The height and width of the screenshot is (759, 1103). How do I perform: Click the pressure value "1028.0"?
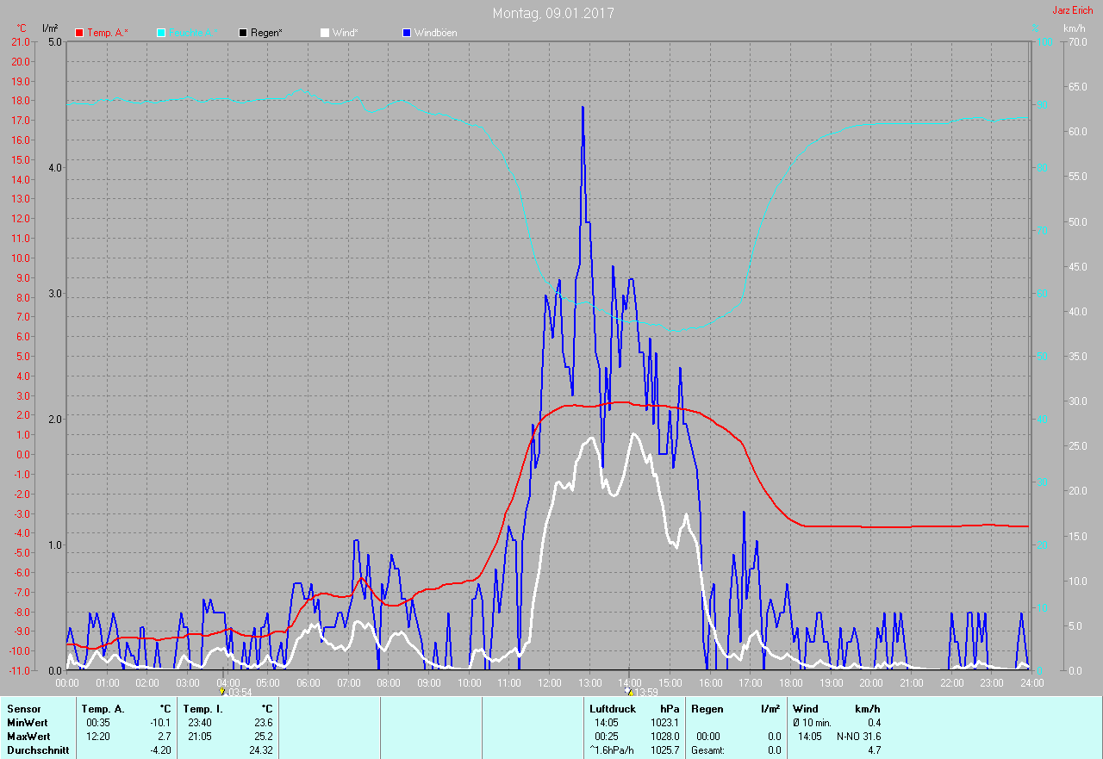664,737
